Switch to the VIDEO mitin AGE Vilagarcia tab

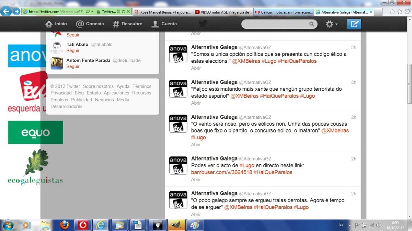click(223, 12)
